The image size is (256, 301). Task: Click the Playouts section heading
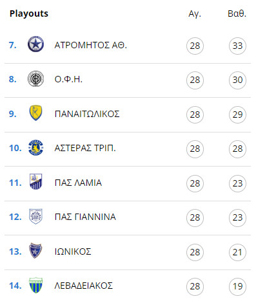tap(29, 14)
